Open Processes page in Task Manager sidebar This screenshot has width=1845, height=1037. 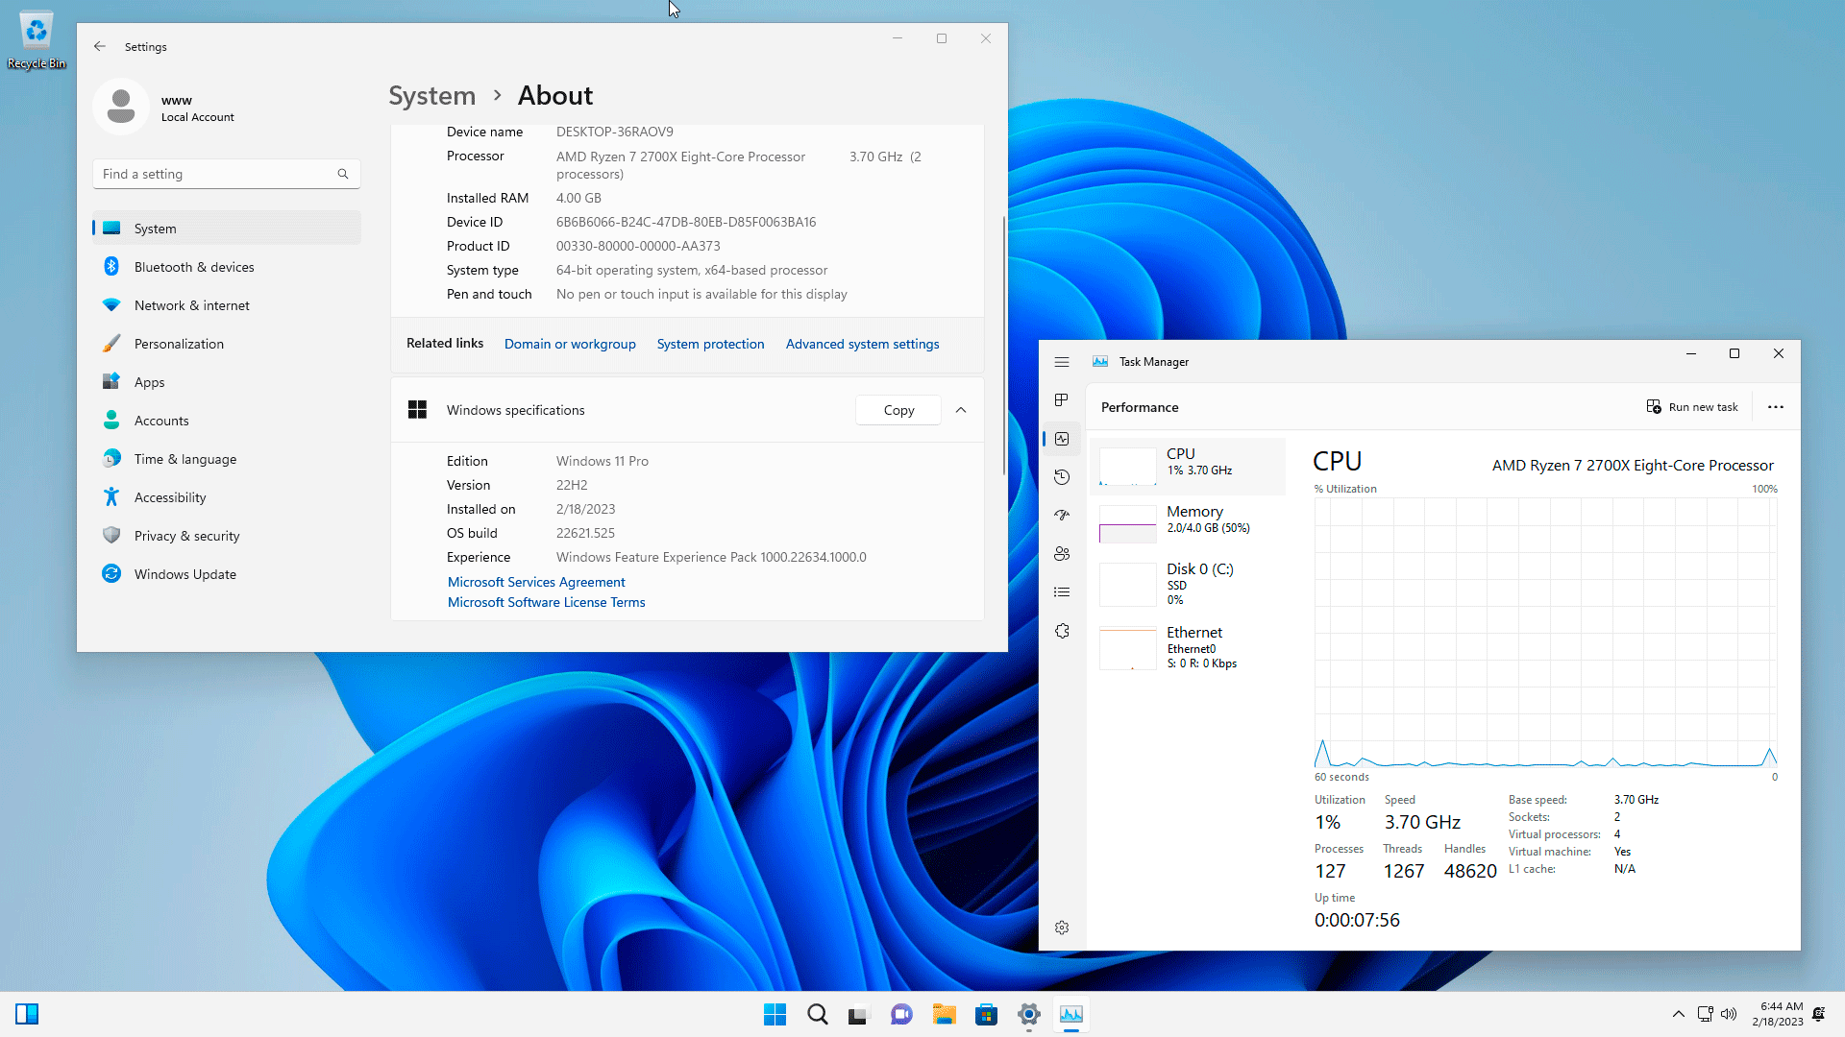tap(1062, 399)
